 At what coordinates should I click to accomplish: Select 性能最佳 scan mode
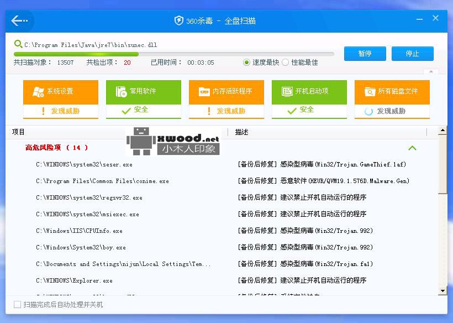285,62
